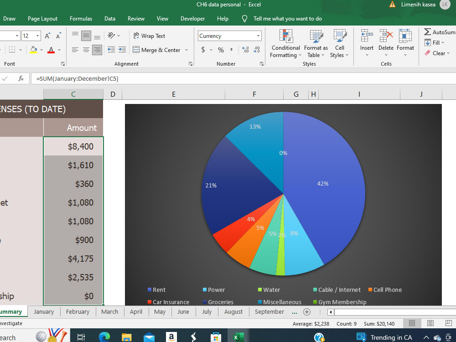The image size is (456, 342).
Task: Open the Developer tab
Action: point(192,19)
